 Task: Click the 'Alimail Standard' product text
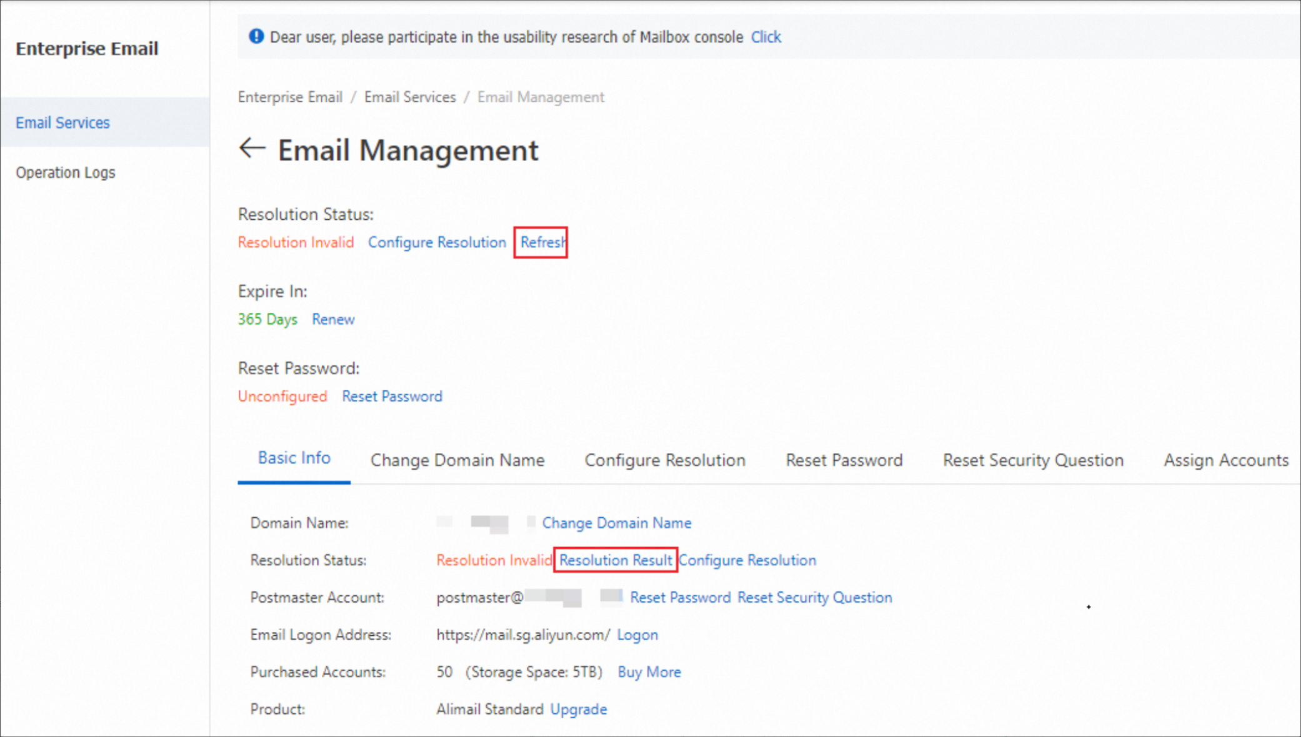[490, 710]
